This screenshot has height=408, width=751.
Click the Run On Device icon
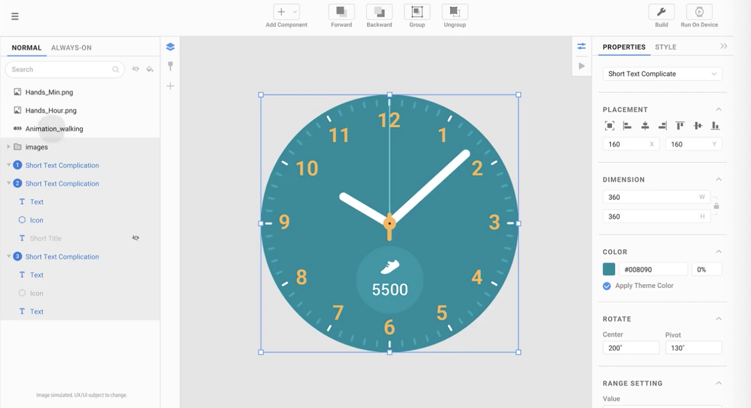point(699,12)
